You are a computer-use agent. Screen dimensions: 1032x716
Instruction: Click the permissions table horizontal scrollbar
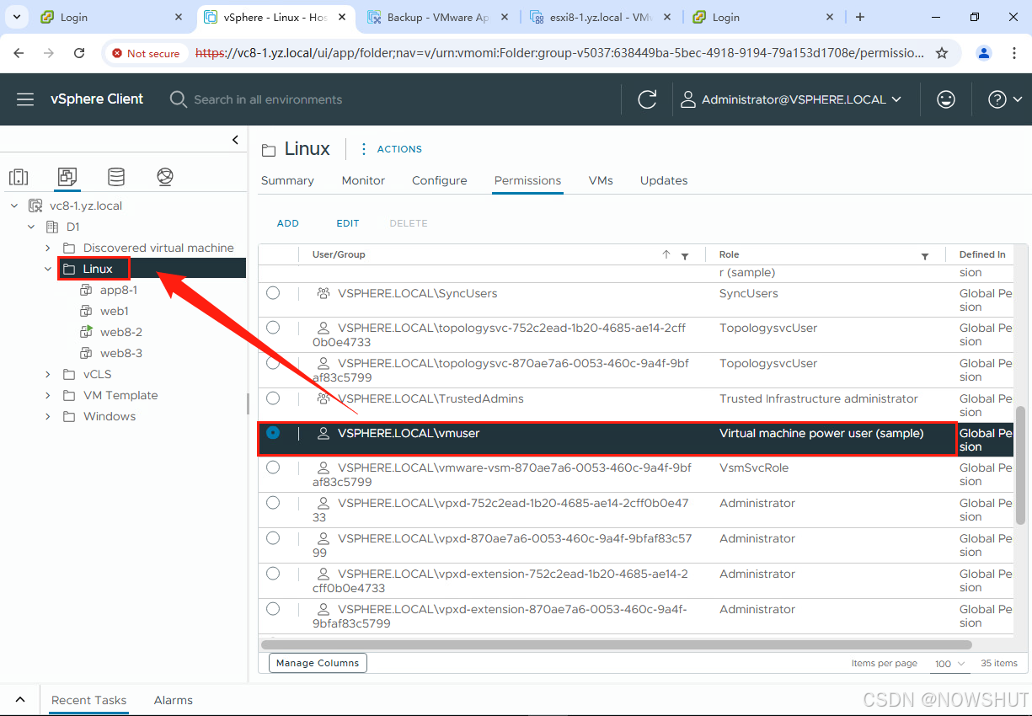click(617, 644)
